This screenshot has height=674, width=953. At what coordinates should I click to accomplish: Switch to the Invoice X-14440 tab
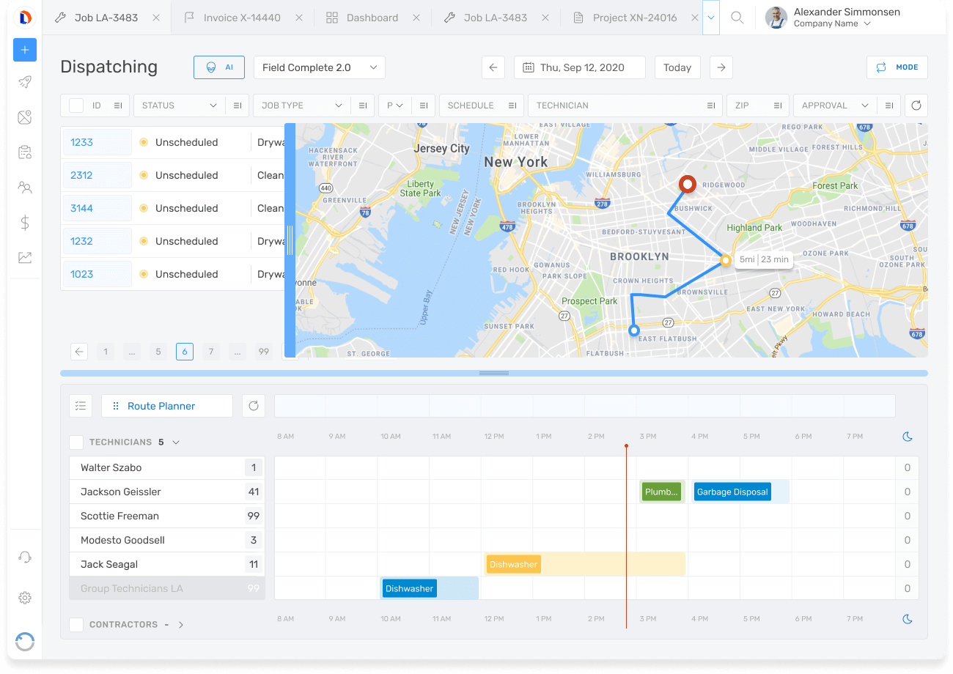click(241, 18)
